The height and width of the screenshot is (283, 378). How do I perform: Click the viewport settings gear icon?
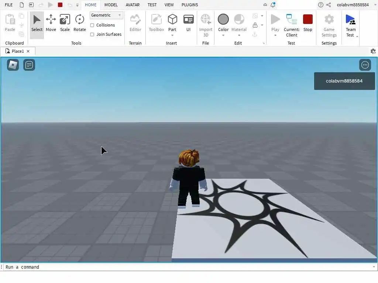point(373,51)
